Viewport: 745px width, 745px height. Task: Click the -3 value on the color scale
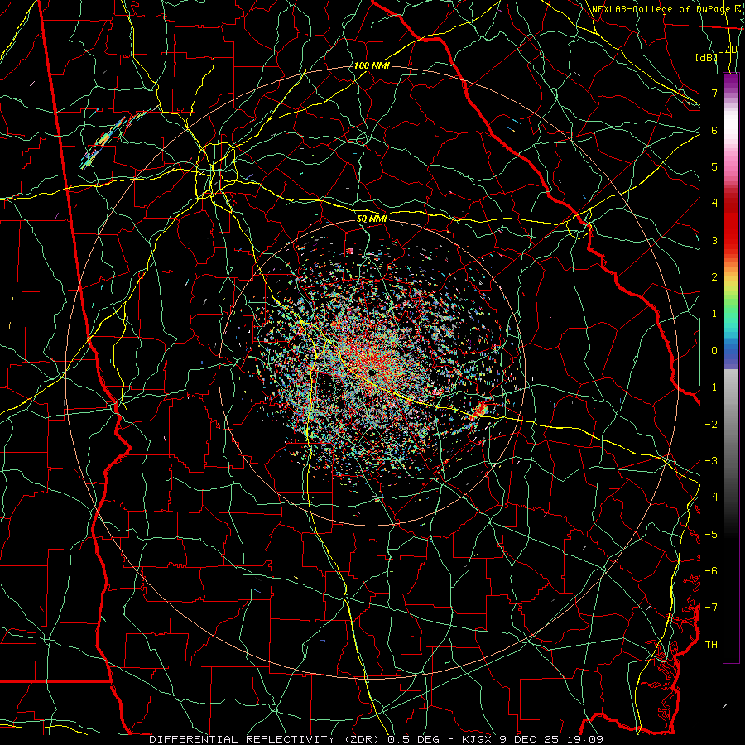(x=711, y=461)
